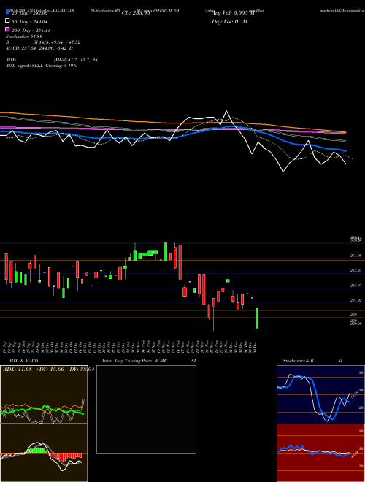The height and width of the screenshot is (482, 365).
Task: Click the 253.65 price axis label
Action: click(x=356, y=270)
